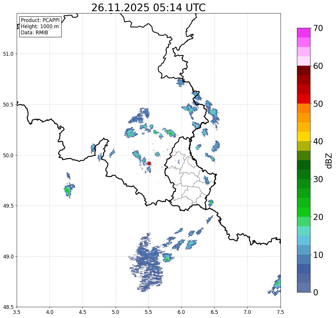Click the bright red colorbar swatch just above 50
The image size is (336, 318).
point(304,99)
